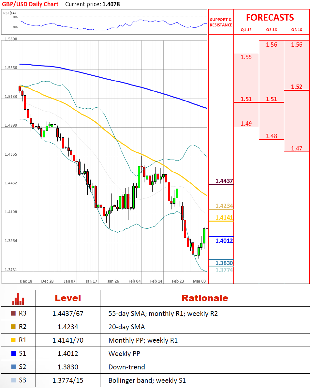Click the Weekly PP rationale
This screenshot has height=388, width=311.
124,354
